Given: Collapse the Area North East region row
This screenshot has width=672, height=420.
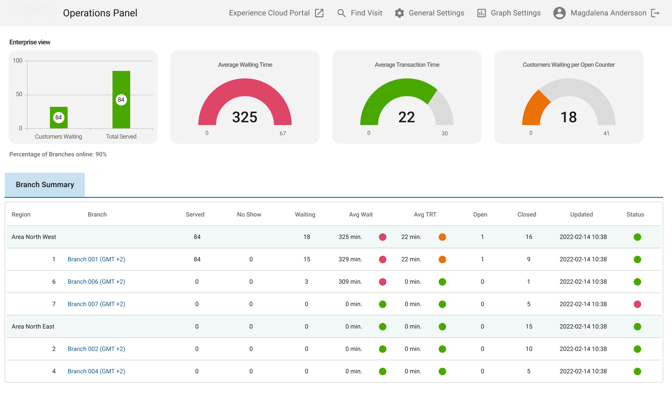Looking at the screenshot, I should [33, 327].
